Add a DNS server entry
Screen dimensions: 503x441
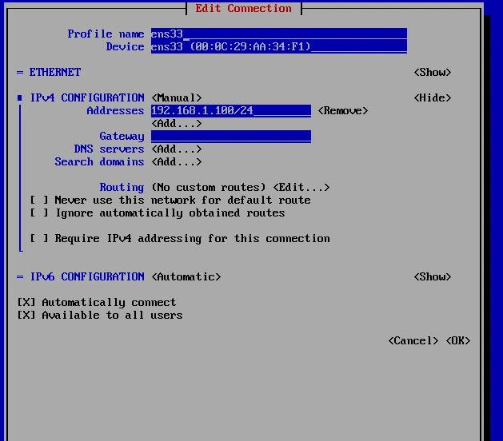click(x=177, y=149)
